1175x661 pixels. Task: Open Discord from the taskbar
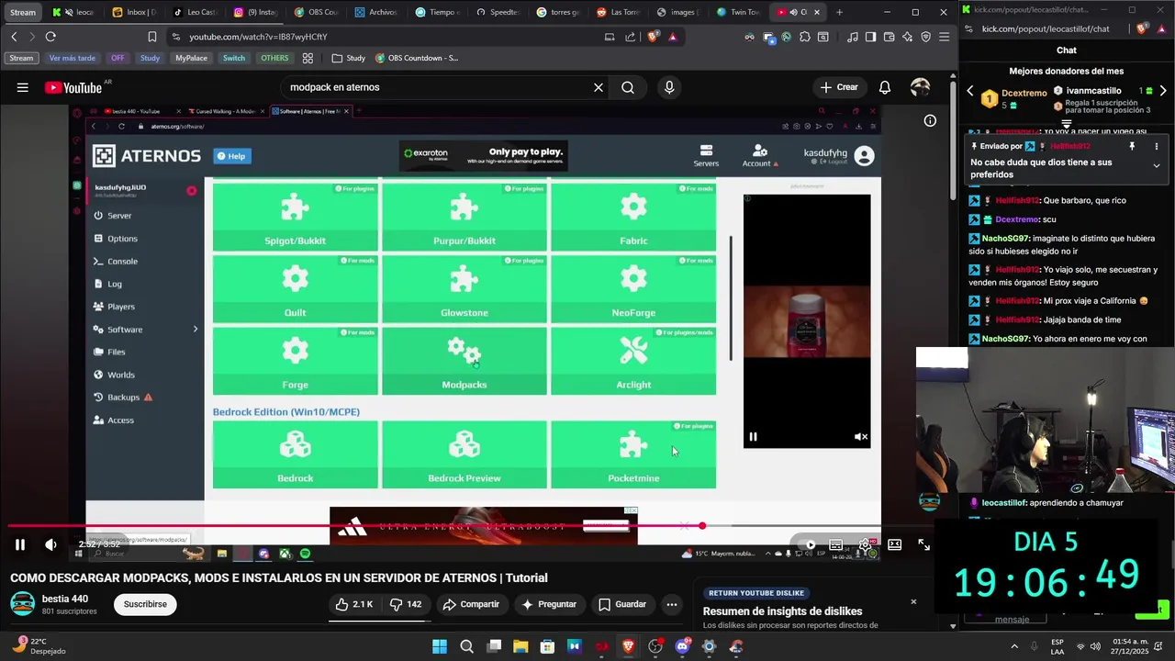[x=682, y=646]
